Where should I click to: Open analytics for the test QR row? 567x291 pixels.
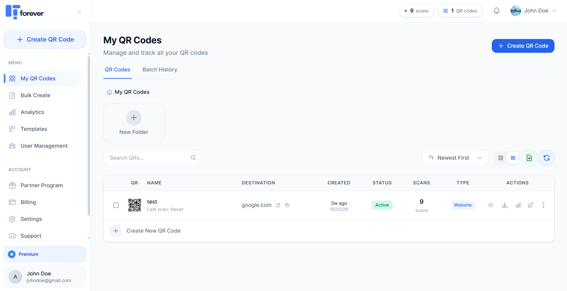tap(518, 205)
